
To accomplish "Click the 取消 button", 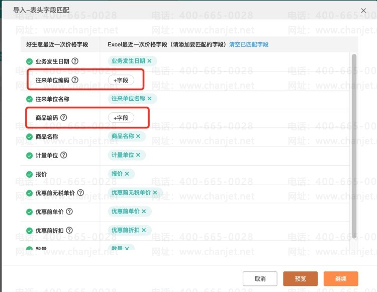I will tap(260, 279).
